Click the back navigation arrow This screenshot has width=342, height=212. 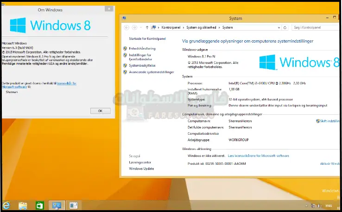(126, 28)
